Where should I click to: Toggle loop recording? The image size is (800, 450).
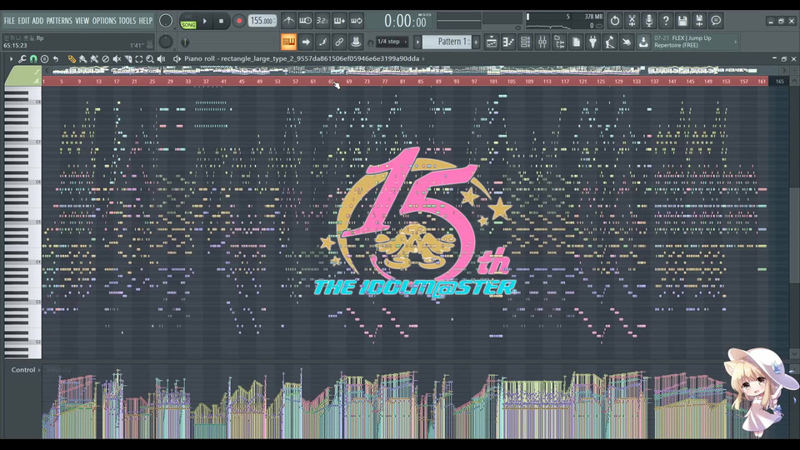[x=356, y=21]
